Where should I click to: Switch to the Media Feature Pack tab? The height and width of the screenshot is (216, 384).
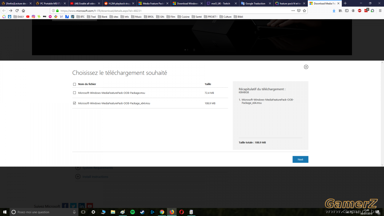(x=154, y=4)
